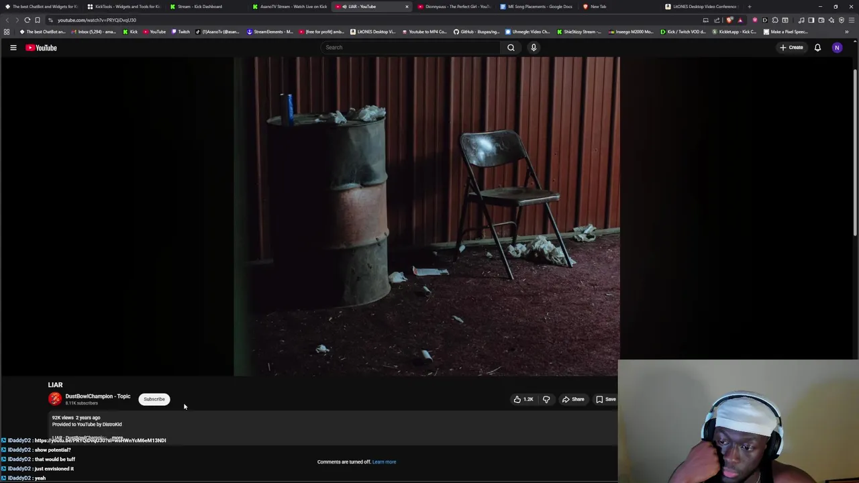Reload the page with browser refresh
Viewport: 859px width, 483px height.
point(28,20)
